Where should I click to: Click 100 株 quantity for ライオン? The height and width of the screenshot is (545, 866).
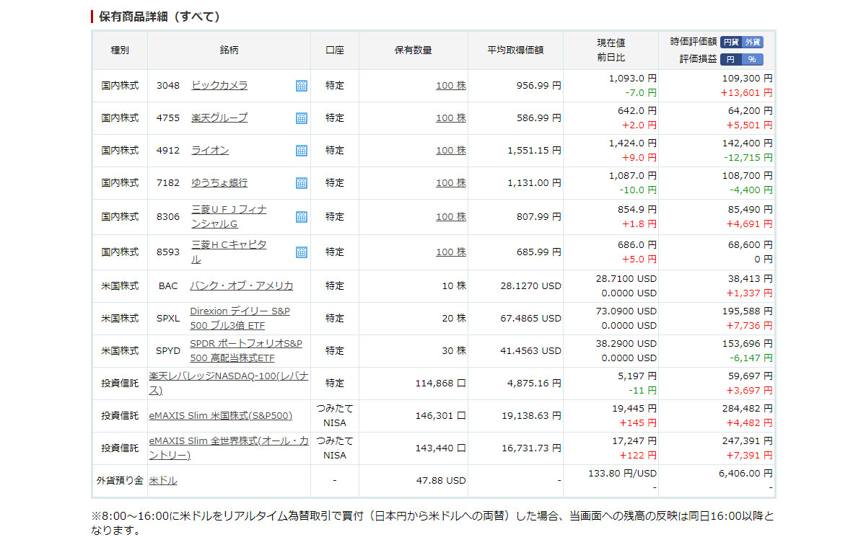450,151
